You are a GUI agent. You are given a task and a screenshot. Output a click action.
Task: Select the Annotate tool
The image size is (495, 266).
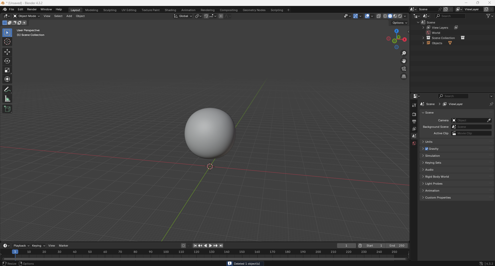pyautogui.click(x=7, y=89)
